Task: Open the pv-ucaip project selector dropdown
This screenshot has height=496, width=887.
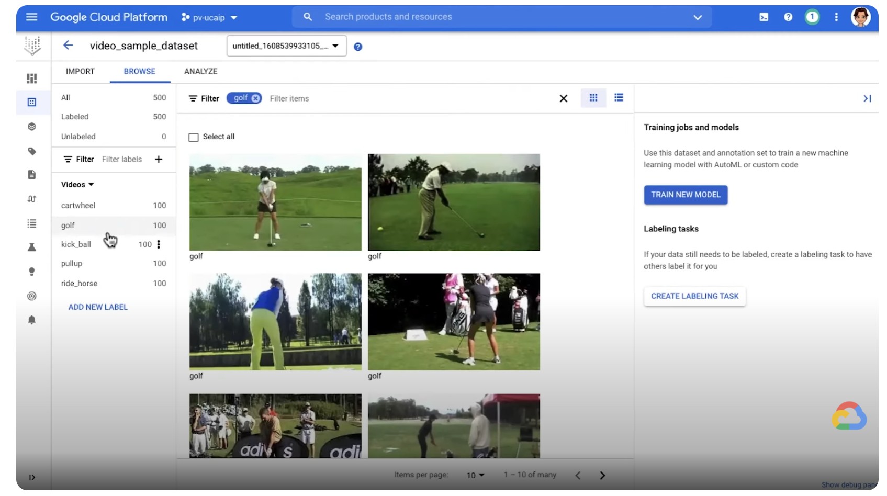Action: coord(209,18)
